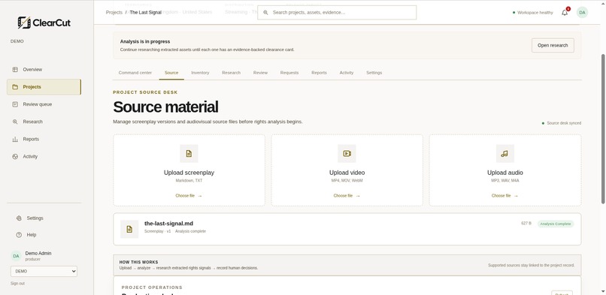This screenshot has width=606, height=295.
Task: Choose file for audio upload
Action: pos(504,196)
